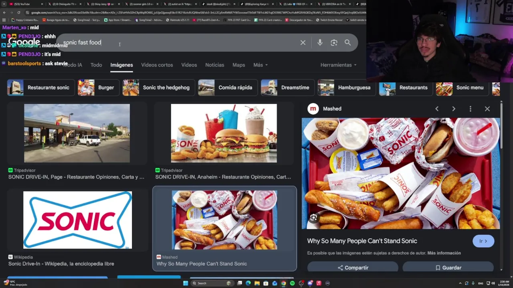
Task: Open the Sonic logo Wikipedia thumbnail
Action: [x=77, y=220]
